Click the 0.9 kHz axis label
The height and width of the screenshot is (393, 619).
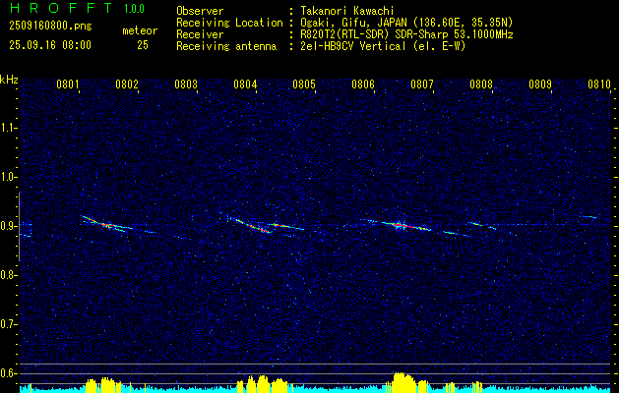[8, 226]
